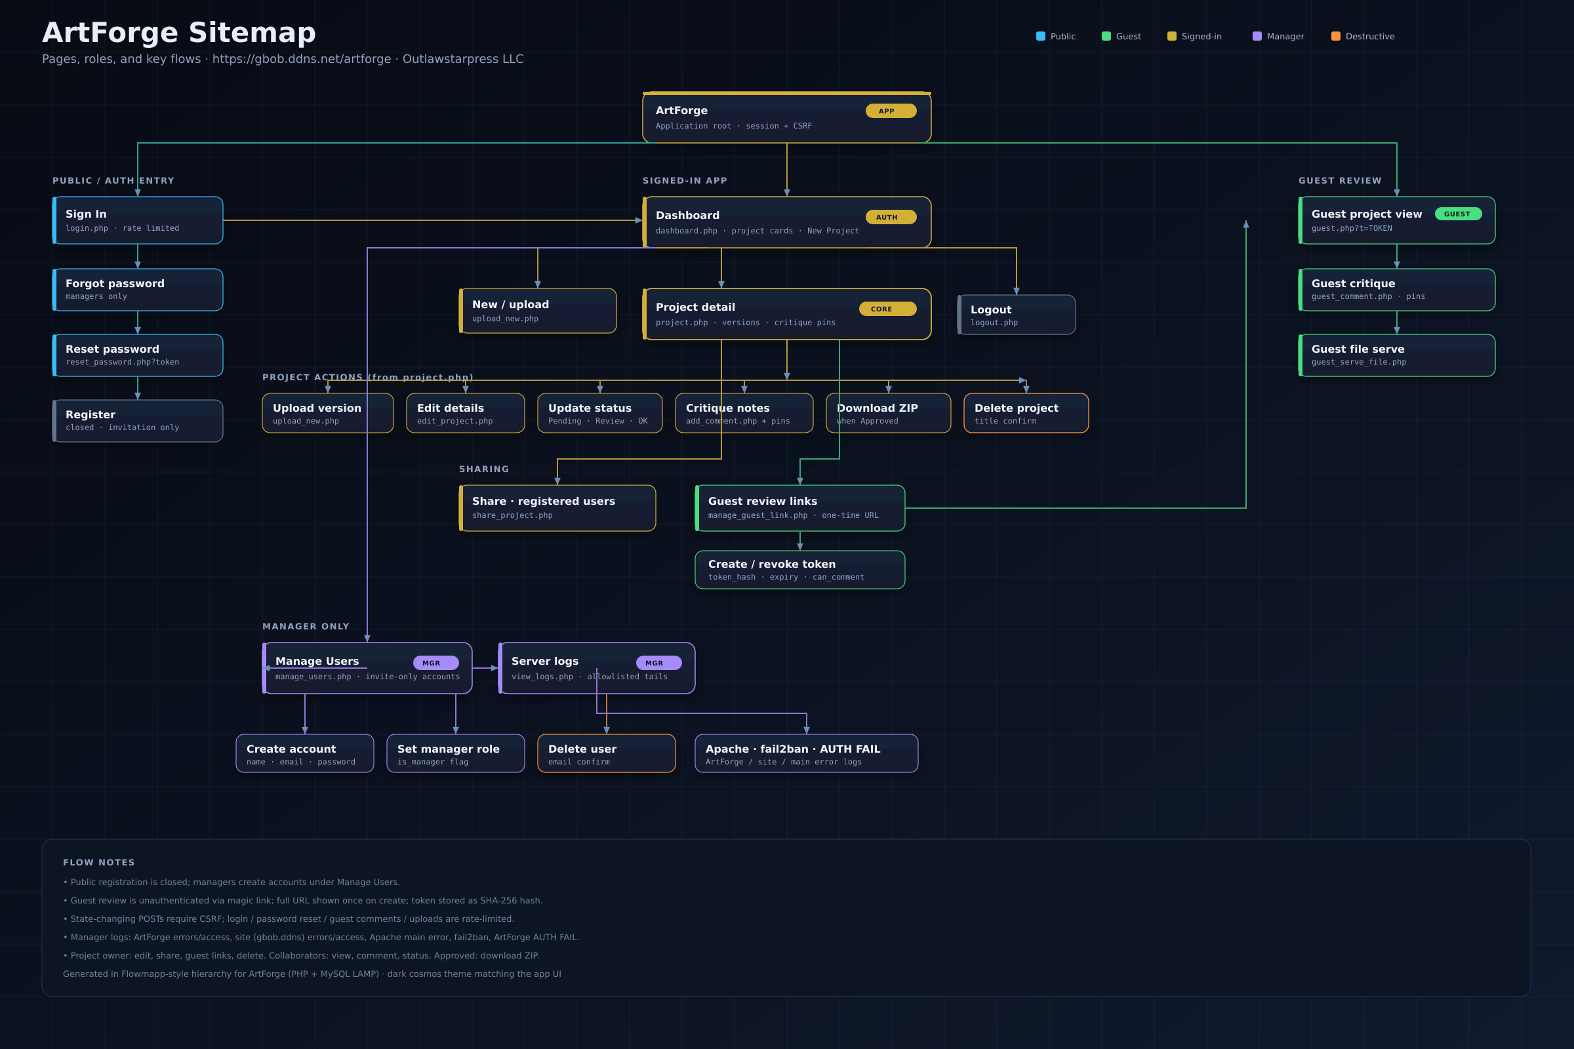The width and height of the screenshot is (1574, 1049).
Task: Click the Signed-in legend label
Action: [x=1201, y=36]
